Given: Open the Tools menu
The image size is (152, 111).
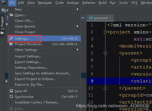Looking at the screenshot, I should coord(123,3).
